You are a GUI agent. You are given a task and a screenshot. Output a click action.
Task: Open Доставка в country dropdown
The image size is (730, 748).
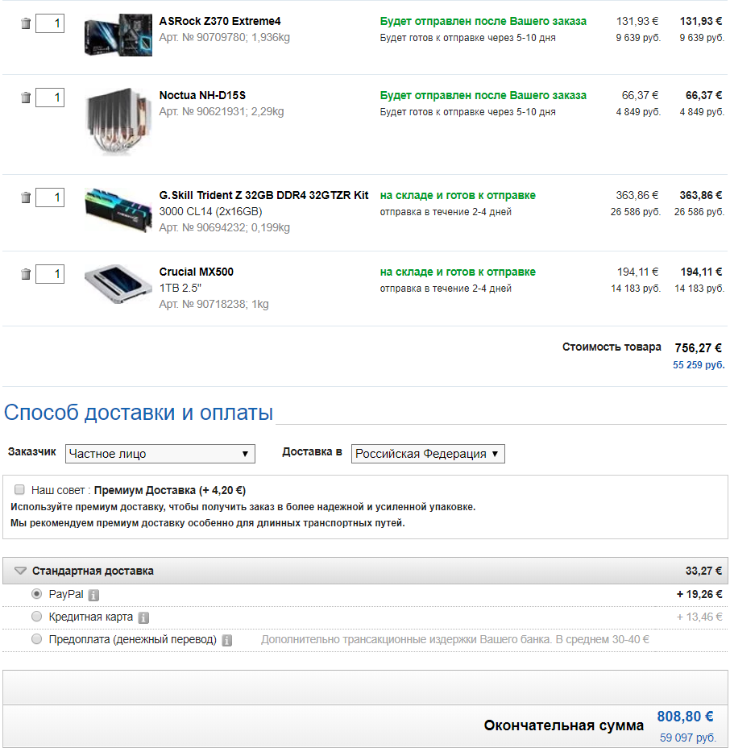[x=428, y=454]
